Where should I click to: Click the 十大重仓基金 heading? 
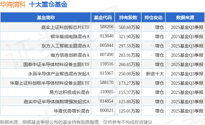tap(48, 4)
